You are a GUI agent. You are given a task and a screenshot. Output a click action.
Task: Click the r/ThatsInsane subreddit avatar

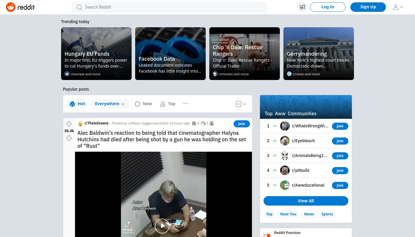coord(80,124)
